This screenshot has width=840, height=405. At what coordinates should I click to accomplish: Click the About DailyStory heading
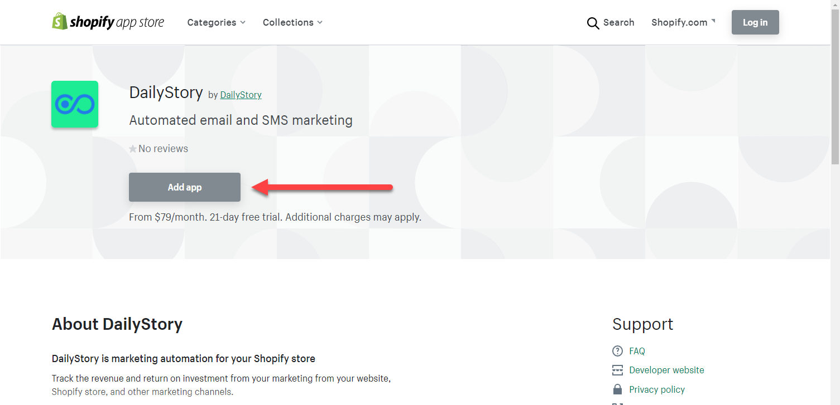pos(117,324)
